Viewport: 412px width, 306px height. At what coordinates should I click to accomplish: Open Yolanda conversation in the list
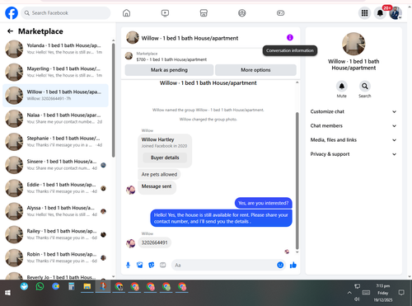55,49
